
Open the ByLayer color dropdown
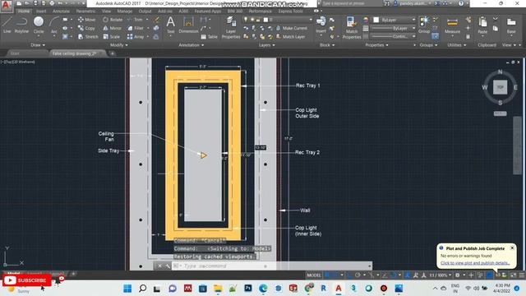pos(394,20)
